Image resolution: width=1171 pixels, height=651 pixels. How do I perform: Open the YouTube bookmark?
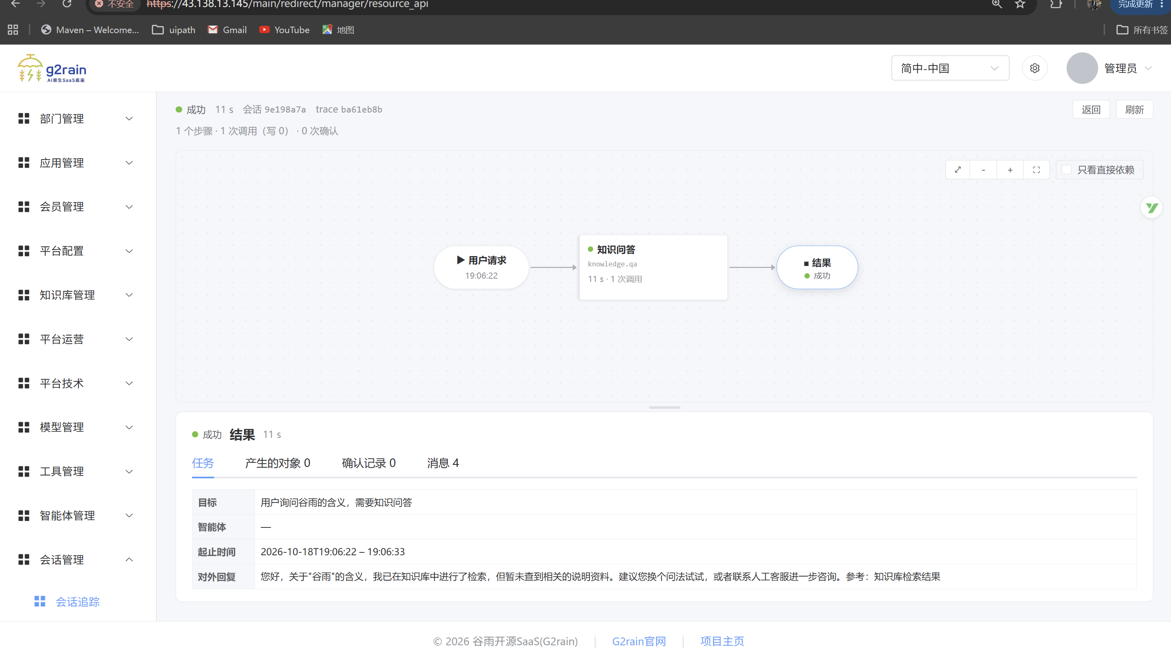click(x=284, y=29)
